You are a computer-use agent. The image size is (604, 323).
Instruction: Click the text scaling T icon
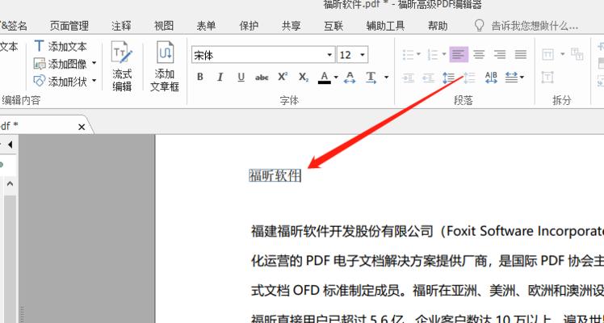(x=371, y=78)
